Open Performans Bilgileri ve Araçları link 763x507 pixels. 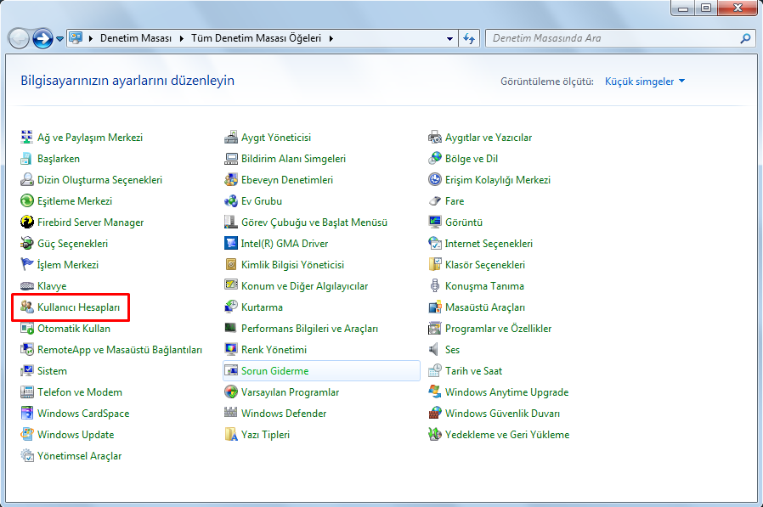click(309, 329)
